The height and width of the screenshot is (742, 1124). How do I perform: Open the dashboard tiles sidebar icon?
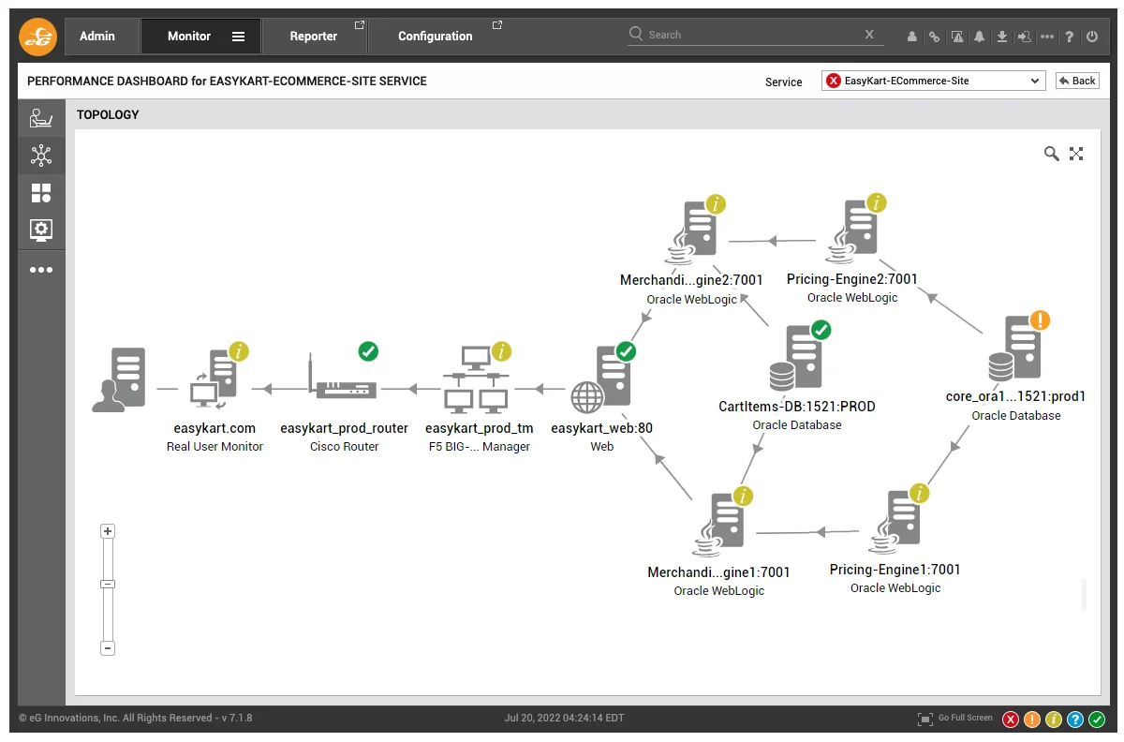(41, 193)
